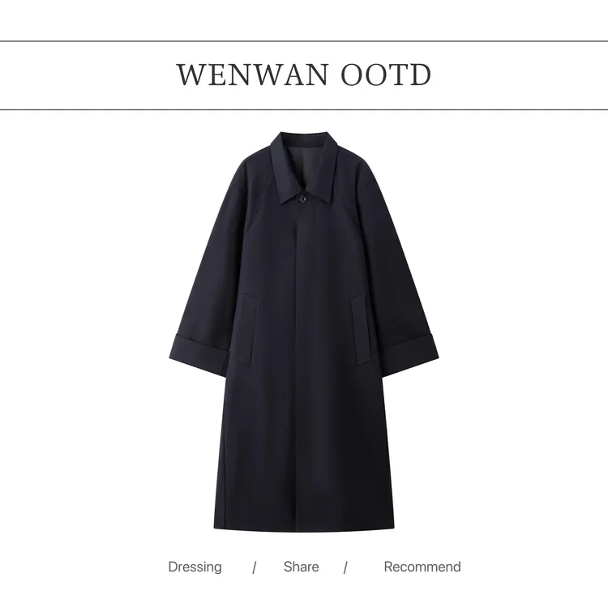Click the coat's collar
Screen dimensions: 608x608
(304, 167)
